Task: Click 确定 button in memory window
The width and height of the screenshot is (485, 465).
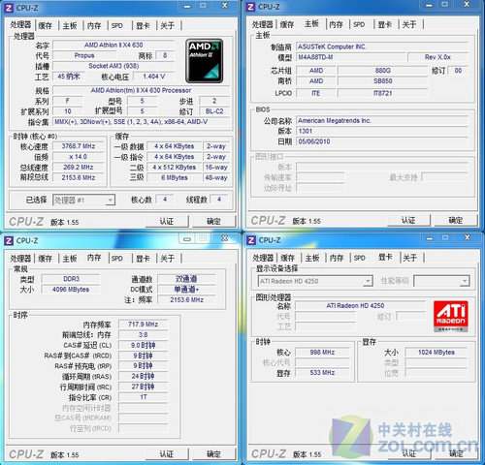Action: coord(213,454)
